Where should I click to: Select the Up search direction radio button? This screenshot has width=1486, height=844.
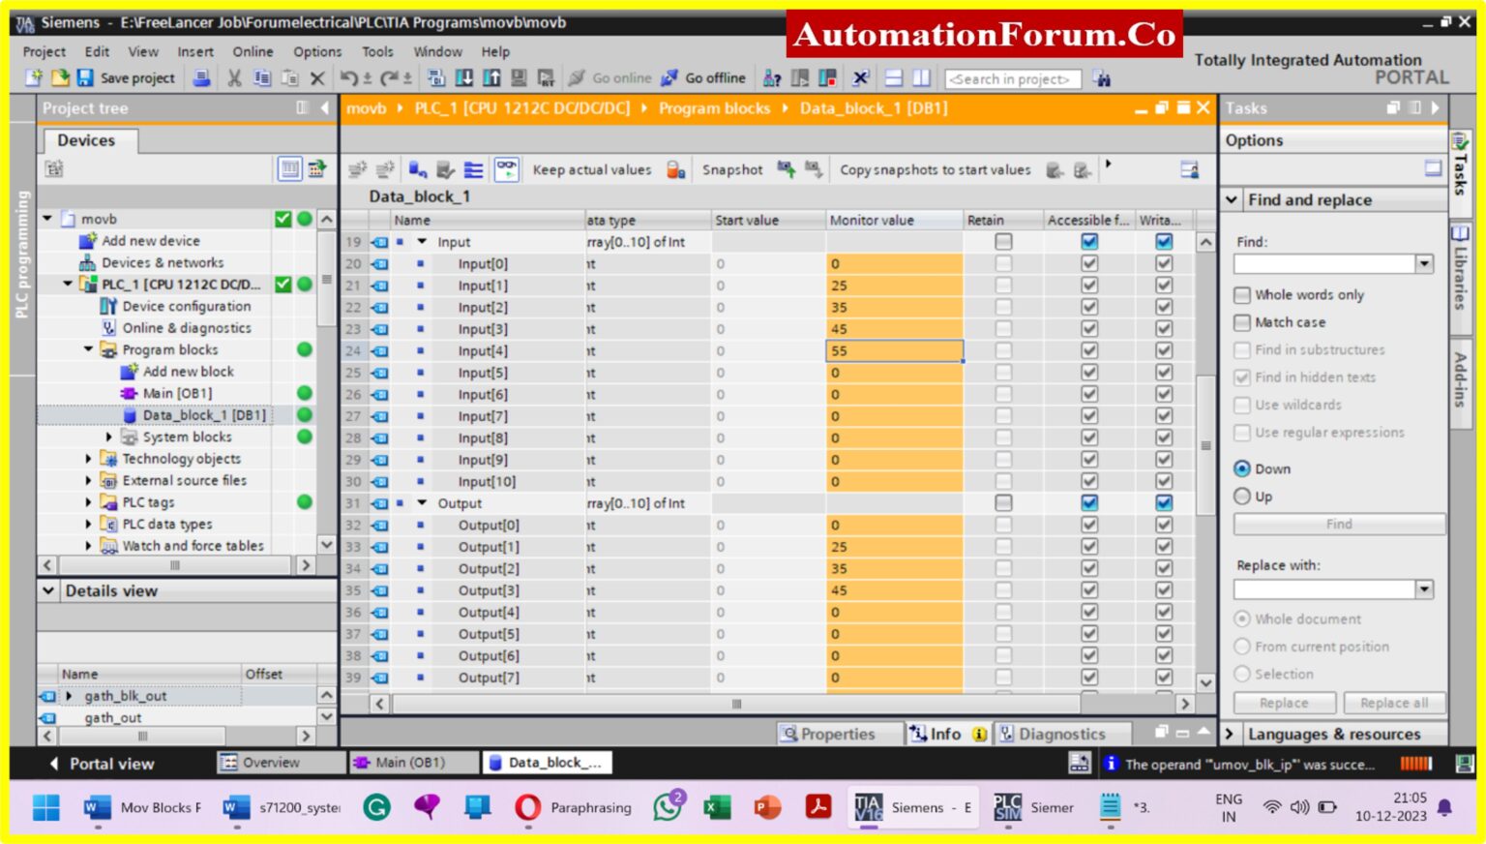click(1242, 496)
